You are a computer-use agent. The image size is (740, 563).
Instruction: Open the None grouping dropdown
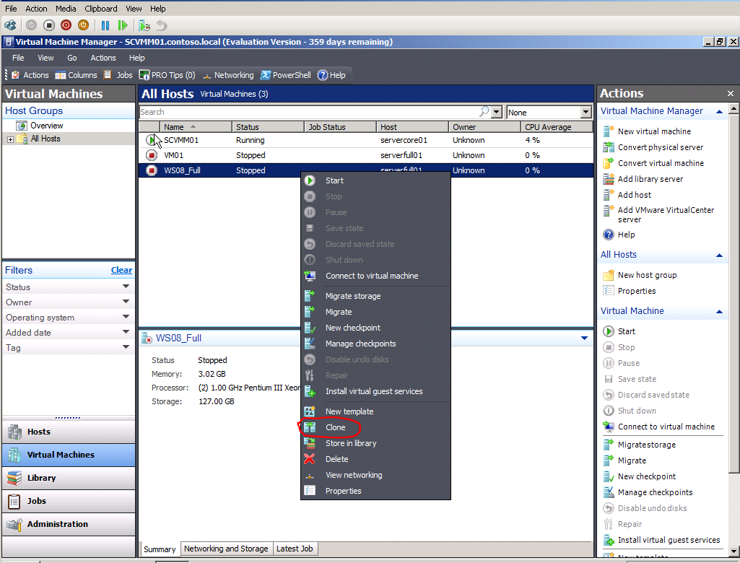click(586, 112)
